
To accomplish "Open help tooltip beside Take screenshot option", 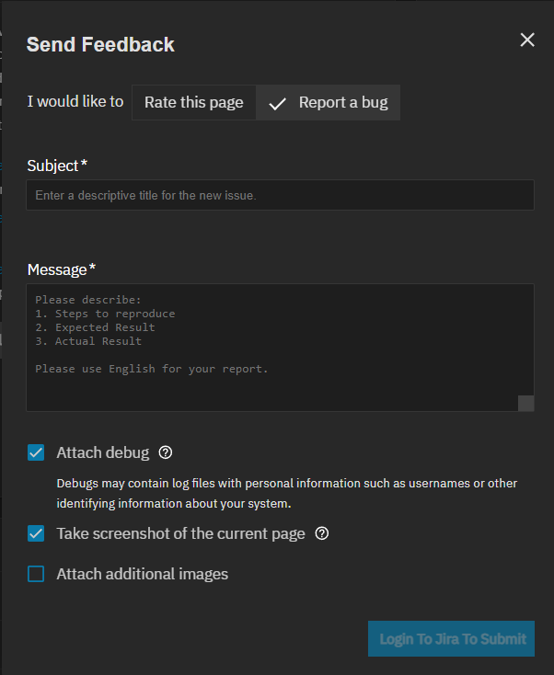I will (x=322, y=533).
